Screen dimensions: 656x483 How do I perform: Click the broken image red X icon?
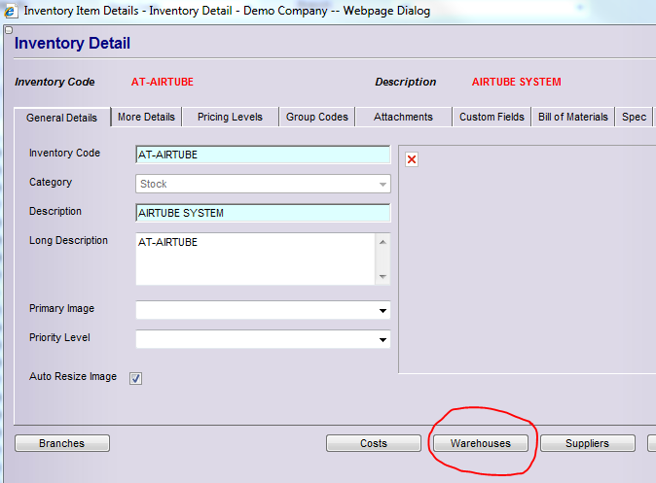(412, 159)
